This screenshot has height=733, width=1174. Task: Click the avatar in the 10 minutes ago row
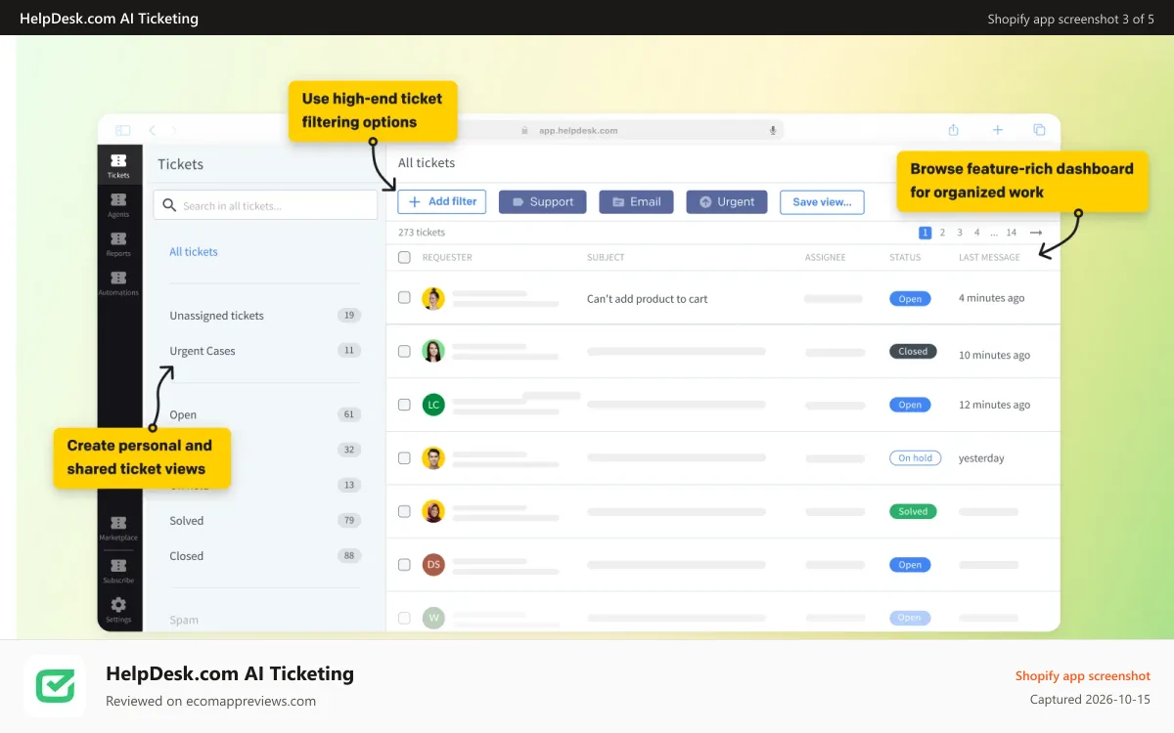433,351
